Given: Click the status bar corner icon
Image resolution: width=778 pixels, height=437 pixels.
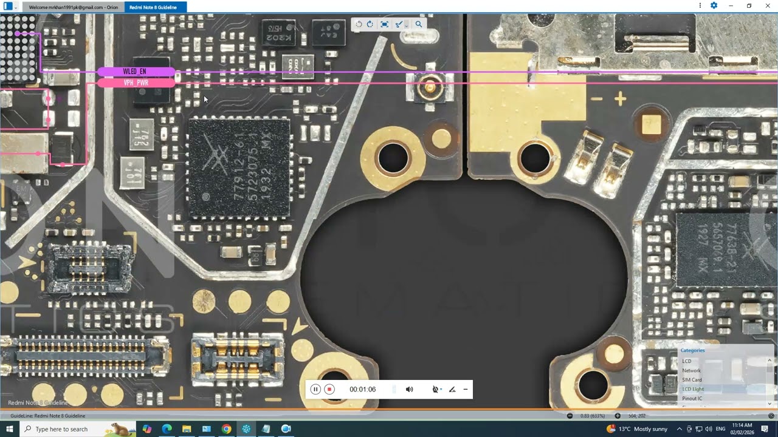Looking at the screenshot, I should tap(773, 416).
